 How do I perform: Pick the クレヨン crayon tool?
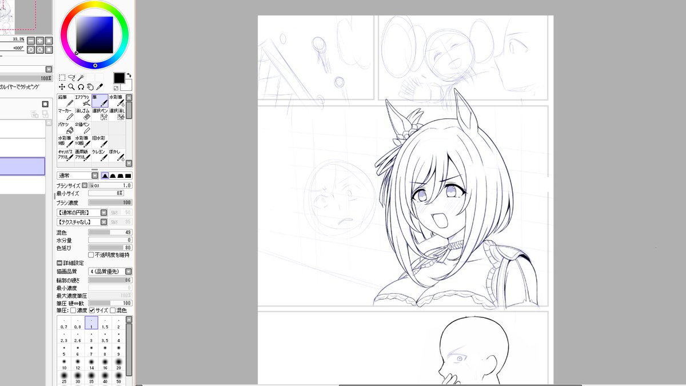99,156
